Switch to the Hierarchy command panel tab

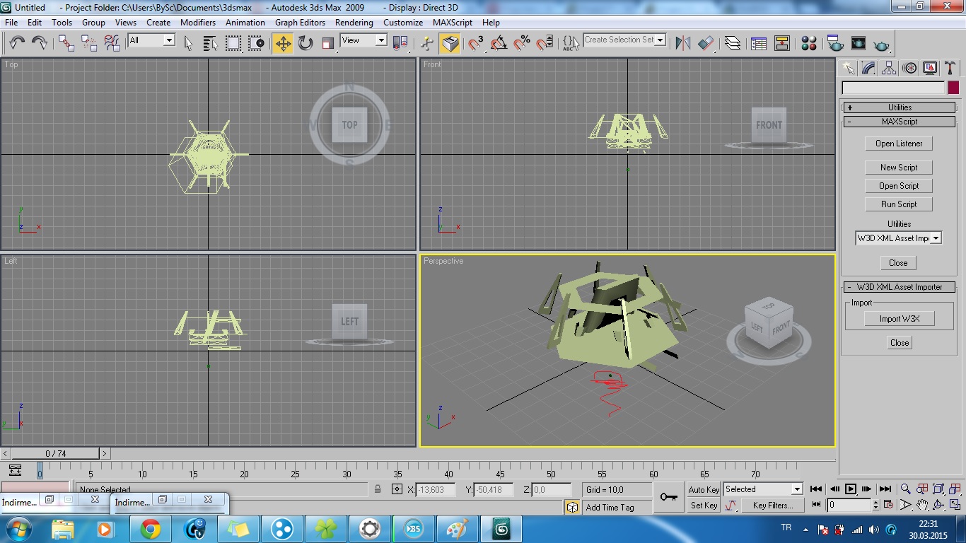(x=890, y=68)
